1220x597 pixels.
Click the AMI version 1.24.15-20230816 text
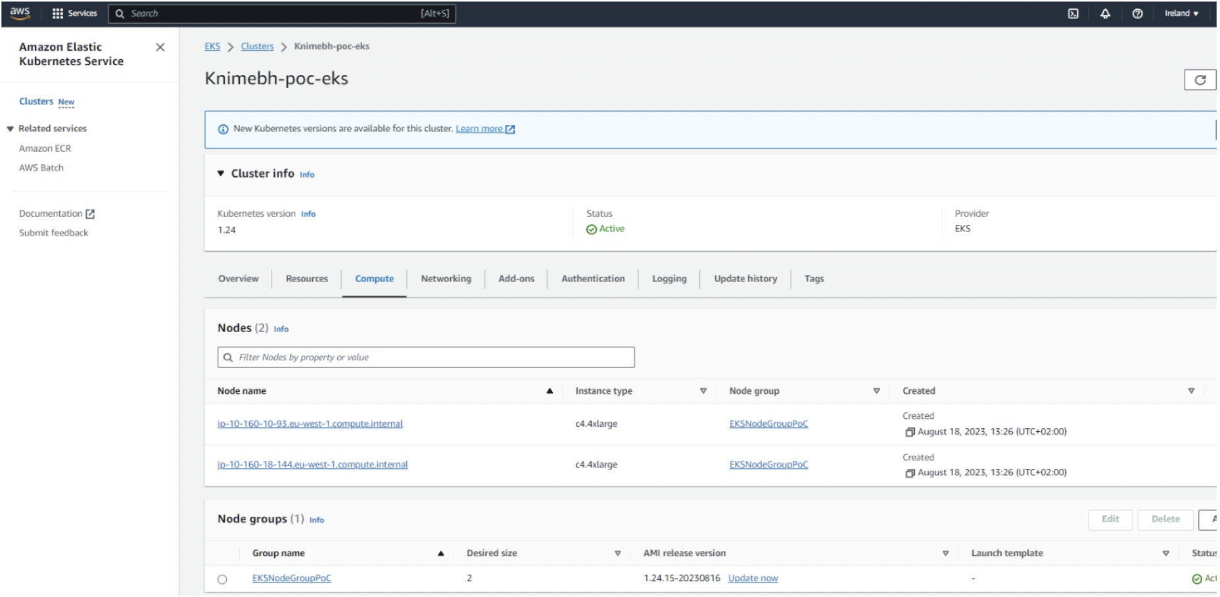point(682,579)
